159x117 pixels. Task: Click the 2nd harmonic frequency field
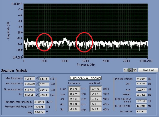coord(74,94)
